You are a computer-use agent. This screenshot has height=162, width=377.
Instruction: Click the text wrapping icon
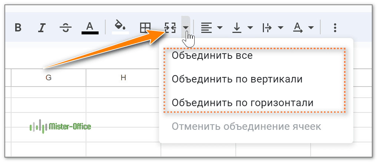(267, 28)
